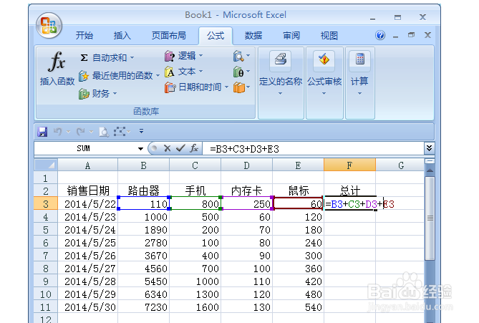Click the cell with value 7230
479x323 pixels.
click(143, 307)
